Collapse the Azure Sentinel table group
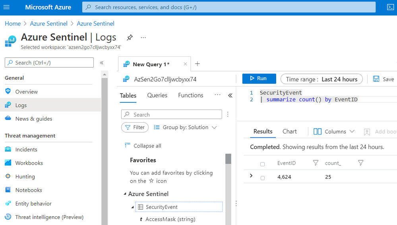The image size is (397, 225). click(125, 194)
